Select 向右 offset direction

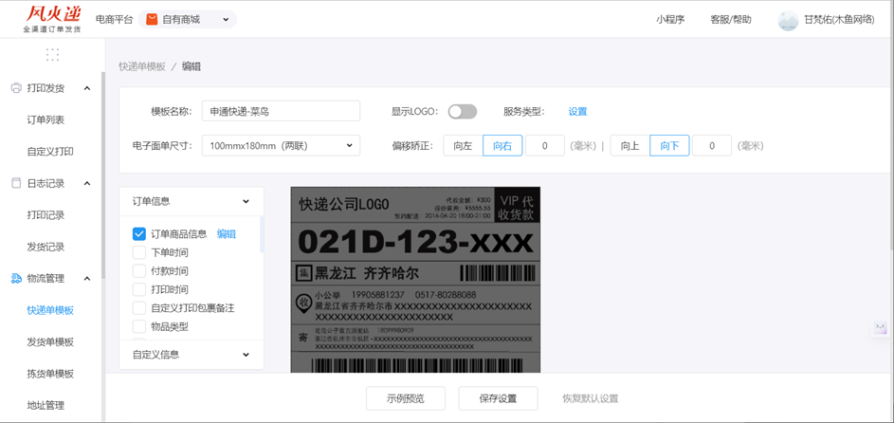coord(502,146)
